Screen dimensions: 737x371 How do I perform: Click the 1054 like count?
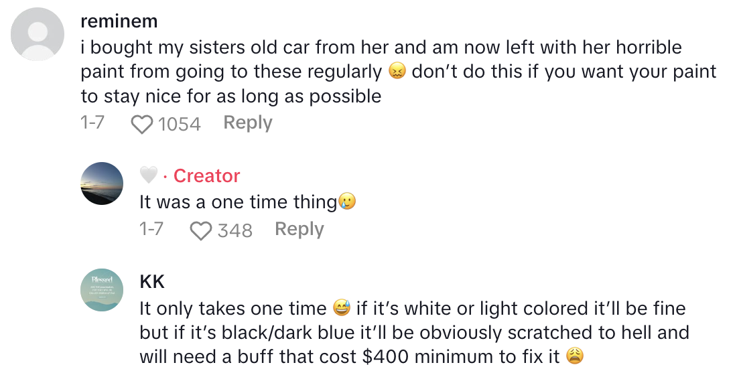pyautogui.click(x=179, y=124)
